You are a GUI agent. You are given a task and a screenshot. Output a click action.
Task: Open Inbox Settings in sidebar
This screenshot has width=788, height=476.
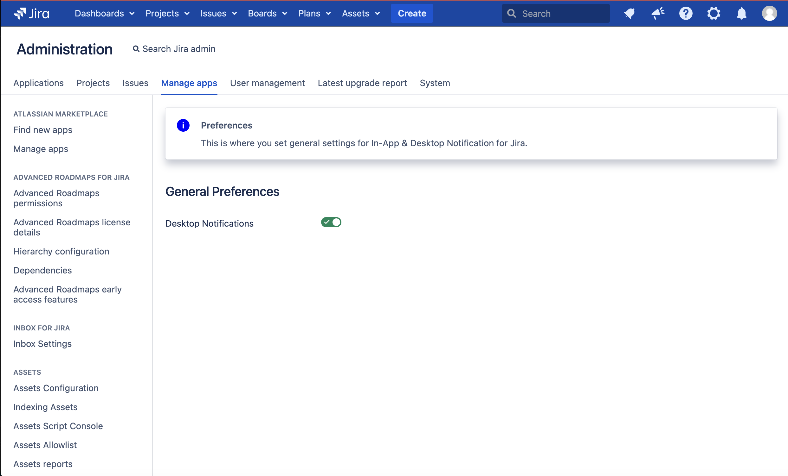pos(42,344)
